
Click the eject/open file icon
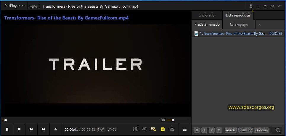click(x=56, y=129)
